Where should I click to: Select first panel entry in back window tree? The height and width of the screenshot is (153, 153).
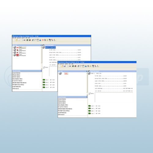pyautogui.click(x=22, y=47)
